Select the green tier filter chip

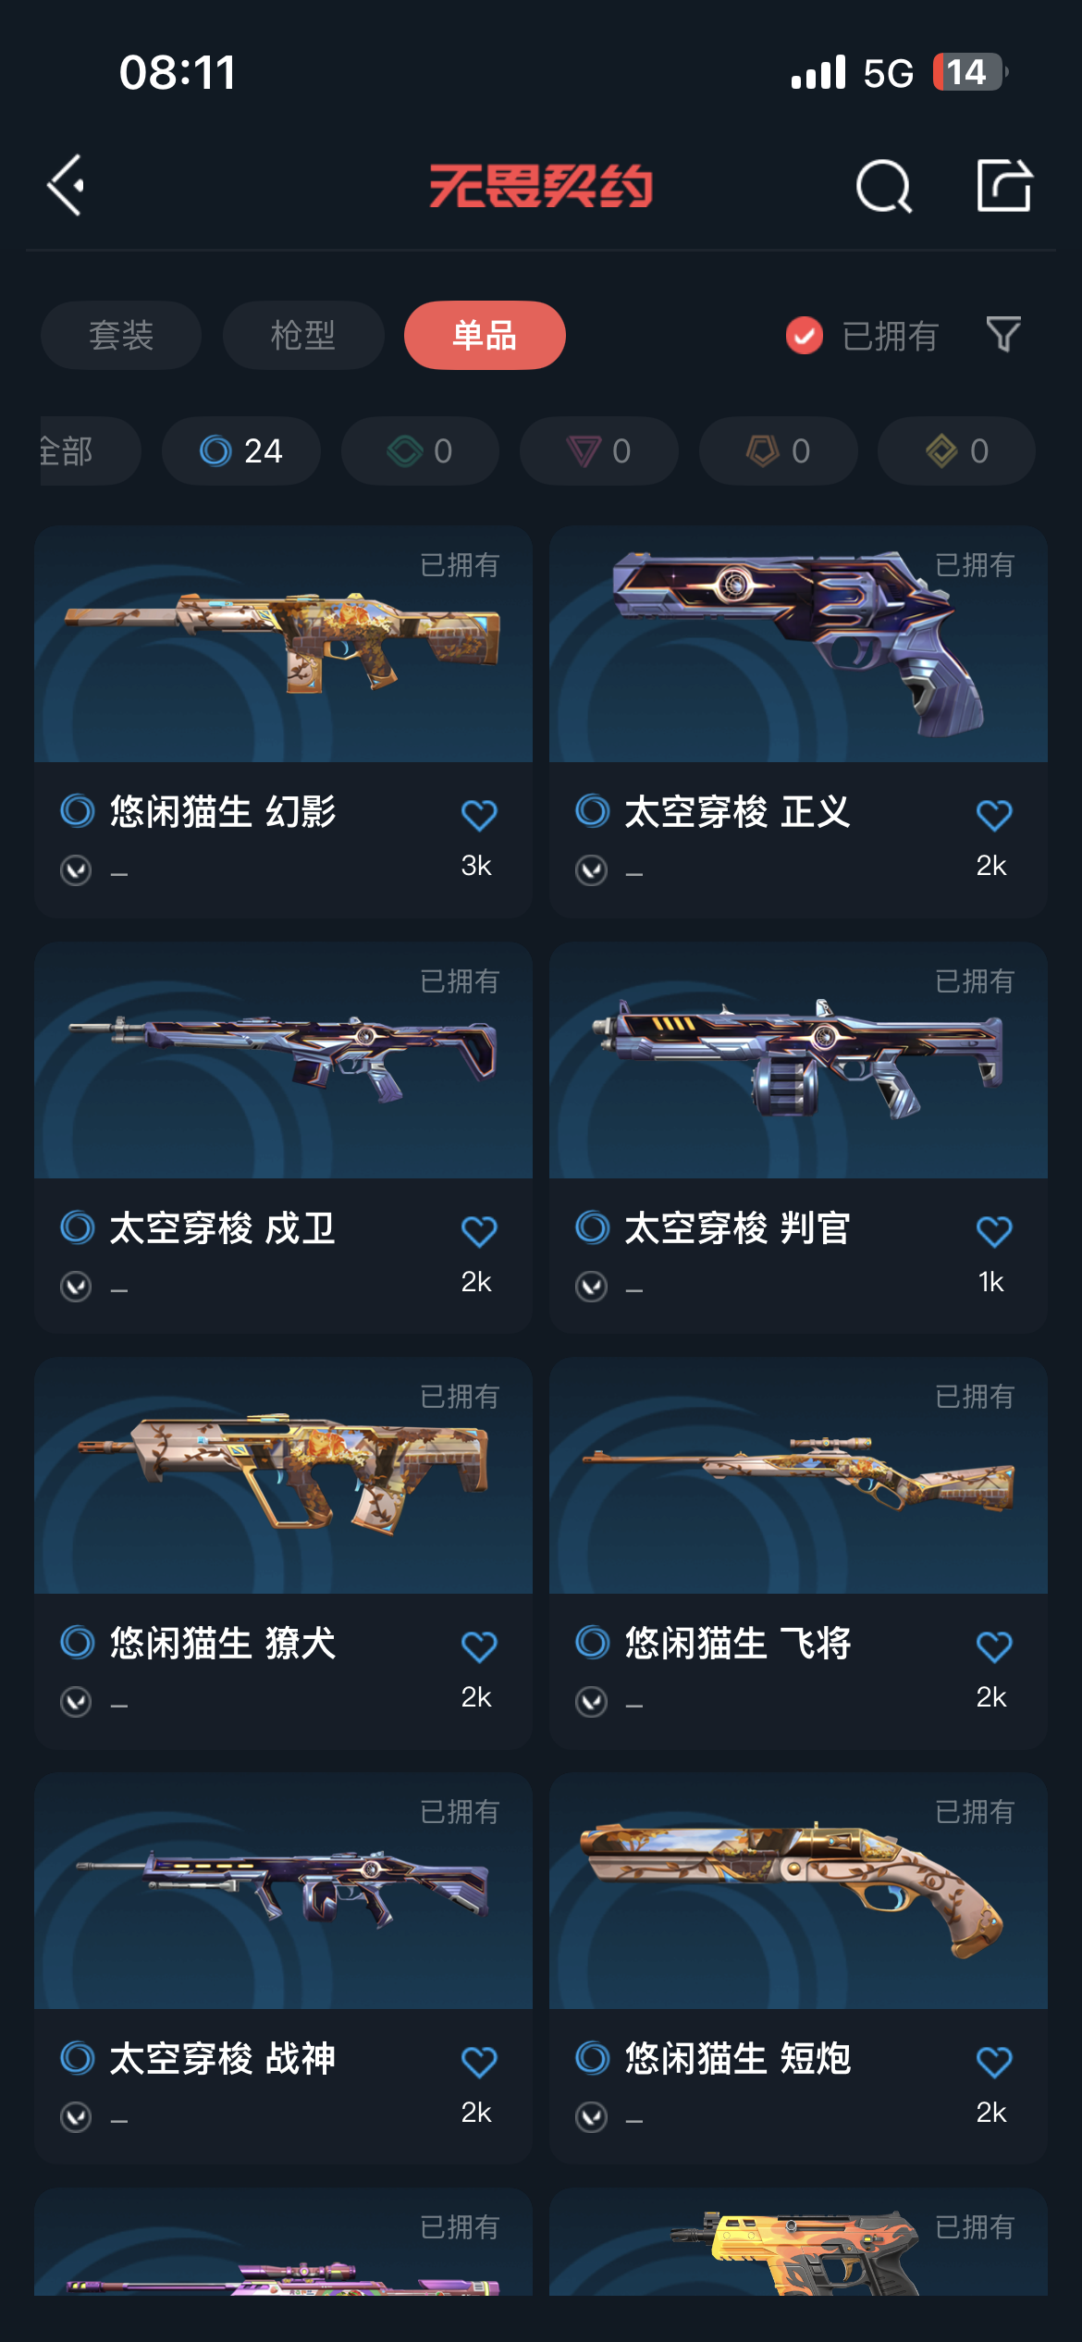420,451
